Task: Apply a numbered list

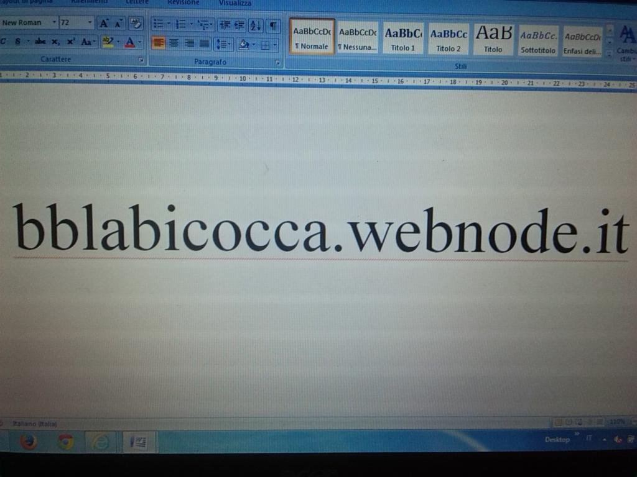Action: click(180, 25)
